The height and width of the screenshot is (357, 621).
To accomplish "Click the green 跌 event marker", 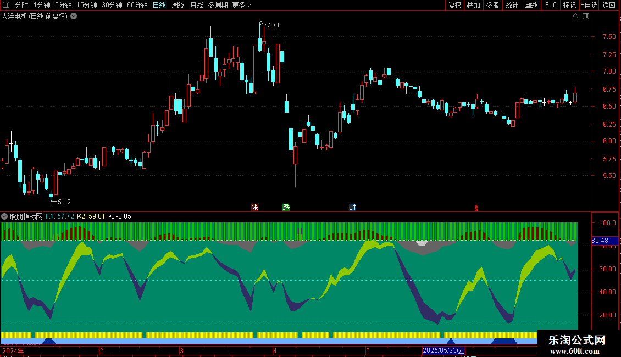I will (286, 208).
